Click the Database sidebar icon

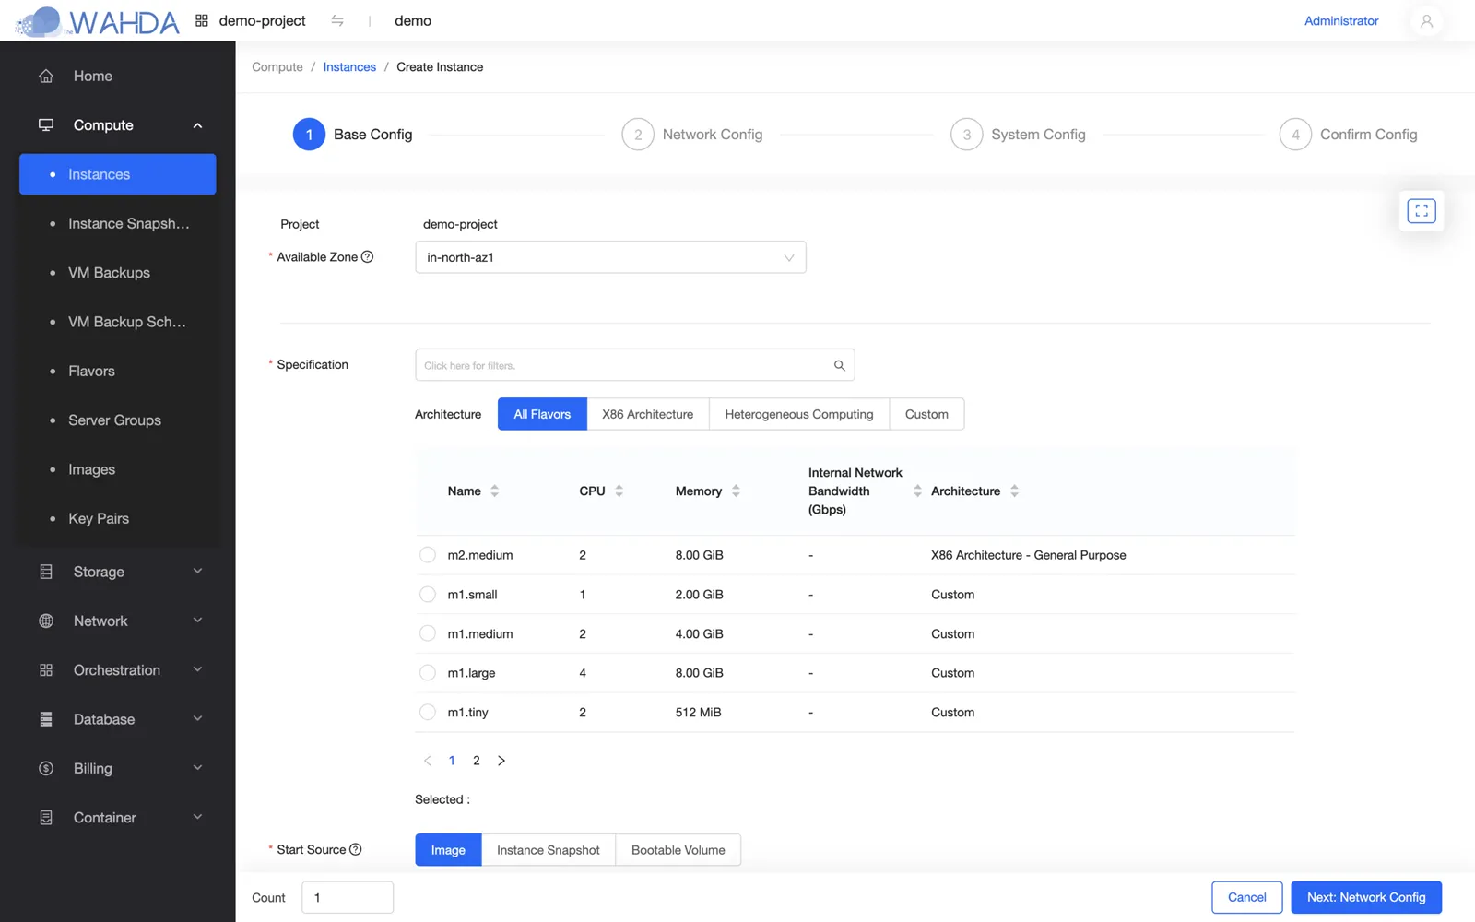pos(46,719)
